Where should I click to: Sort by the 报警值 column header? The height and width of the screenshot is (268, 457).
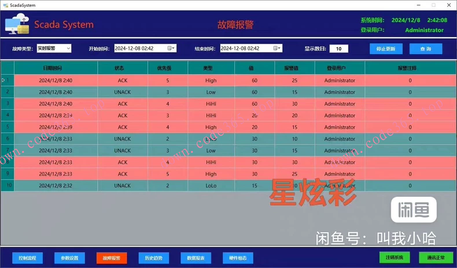[x=294, y=68]
